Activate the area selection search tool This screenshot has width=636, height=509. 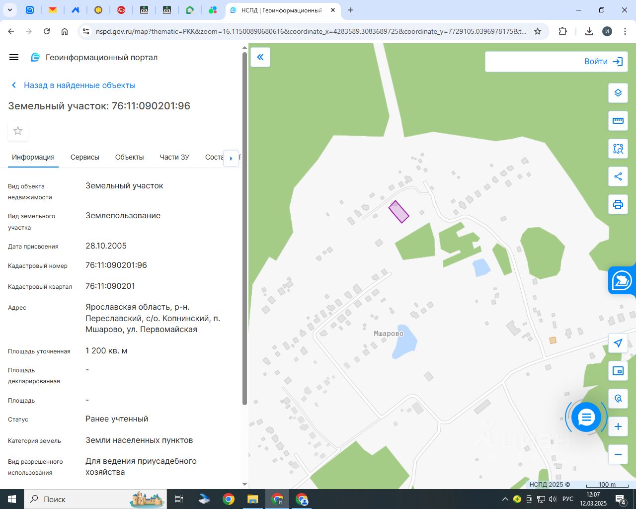point(618,149)
